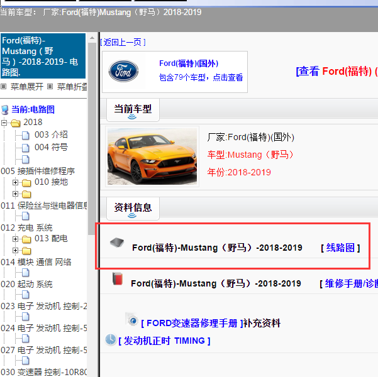This screenshot has width=378, height=377.
Task: Click the page icon for 003 介绍
Action: [x=26, y=135]
